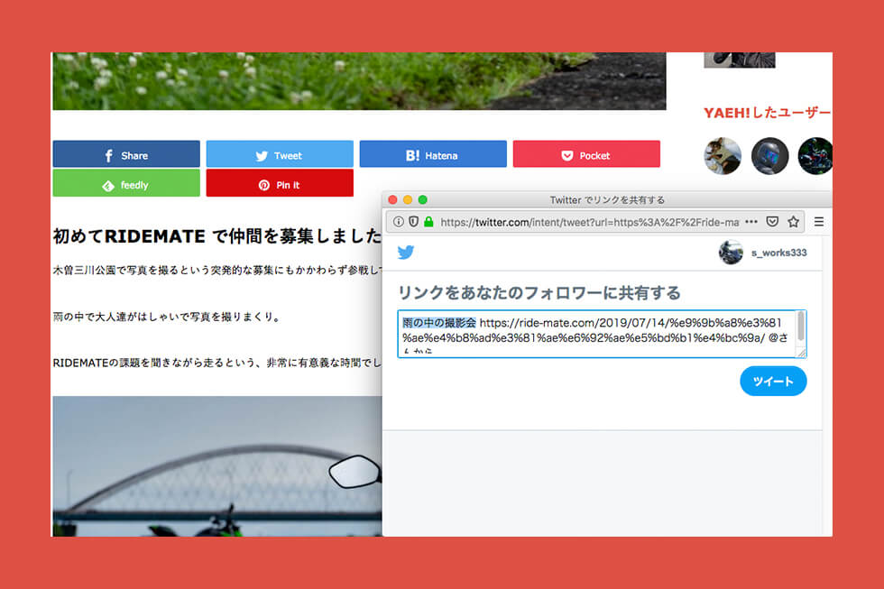Click the blue ツイート button
The height and width of the screenshot is (589, 884).
pyautogui.click(x=773, y=381)
